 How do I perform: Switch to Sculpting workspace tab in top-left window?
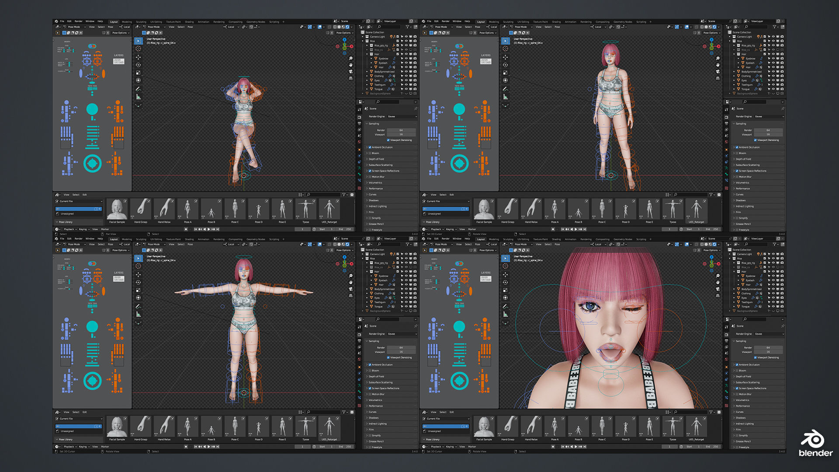point(141,21)
